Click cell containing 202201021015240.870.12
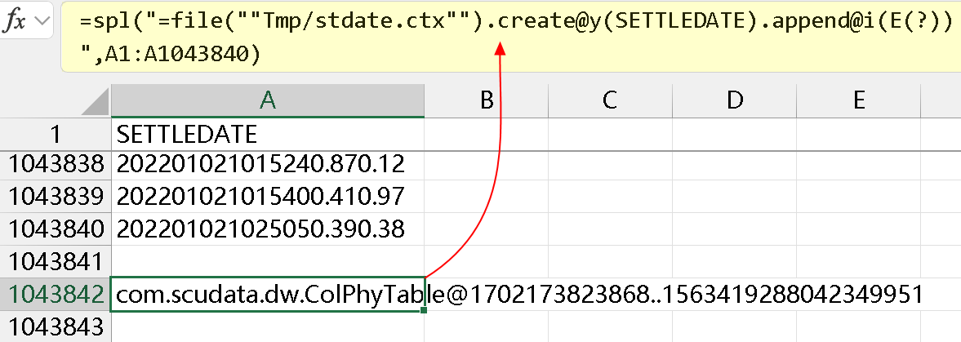Screen dimensions: 961x342 click(x=267, y=164)
